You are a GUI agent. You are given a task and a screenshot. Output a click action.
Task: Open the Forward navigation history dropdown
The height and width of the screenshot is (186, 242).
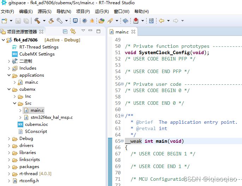click(182, 21)
